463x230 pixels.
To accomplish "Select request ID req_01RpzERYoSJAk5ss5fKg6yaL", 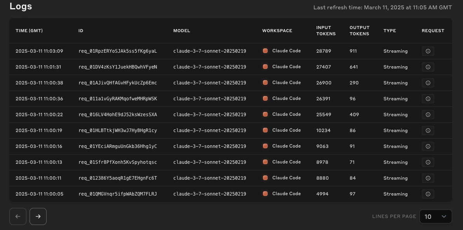I will click(x=118, y=51).
